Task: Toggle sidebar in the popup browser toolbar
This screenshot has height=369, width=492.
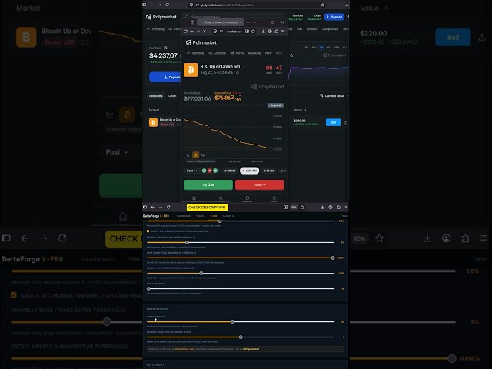Action: pyautogui.click(x=185, y=31)
